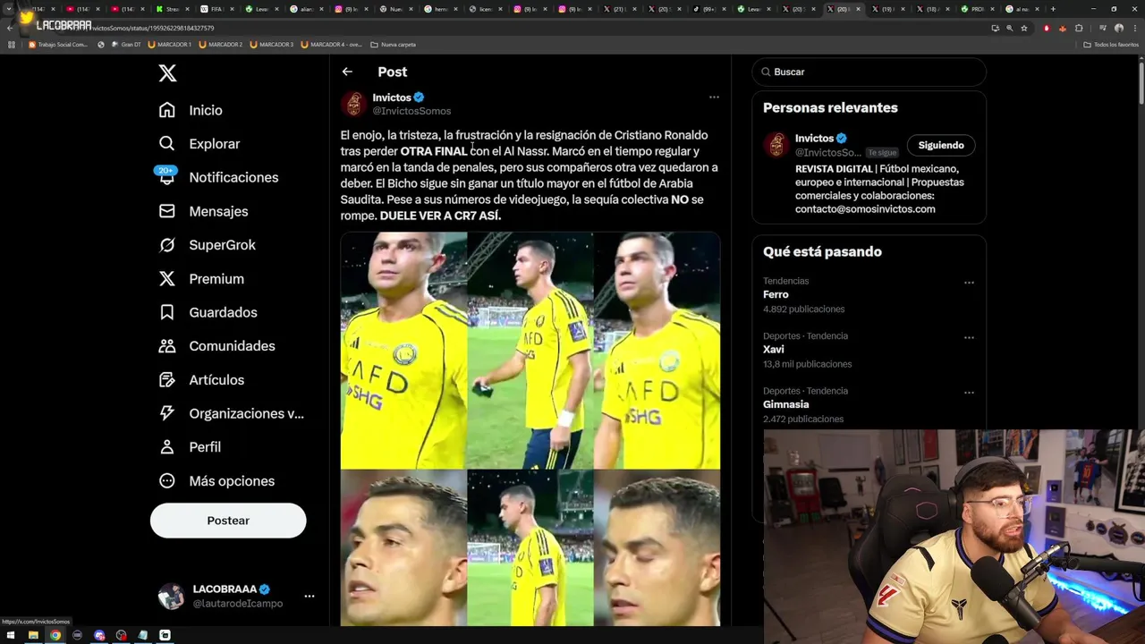1145x644 pixels.
Task: Switch to the FIFA Wikipedia tab
Action: click(218, 9)
